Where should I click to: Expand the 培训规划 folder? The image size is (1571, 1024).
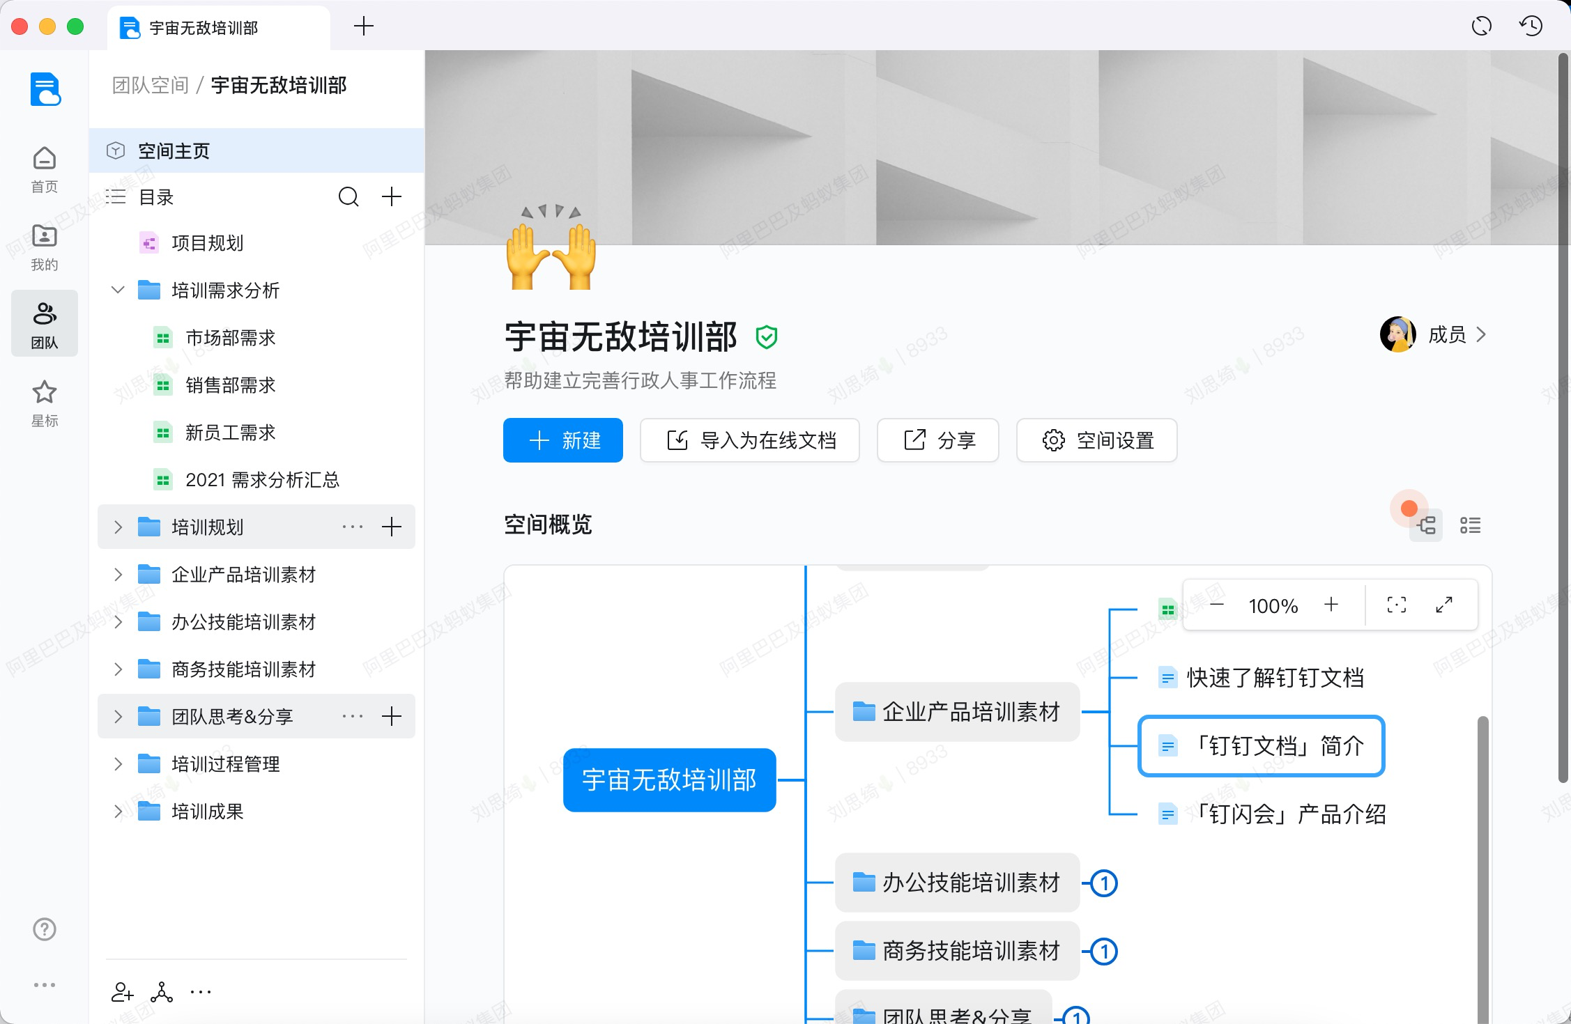[118, 527]
